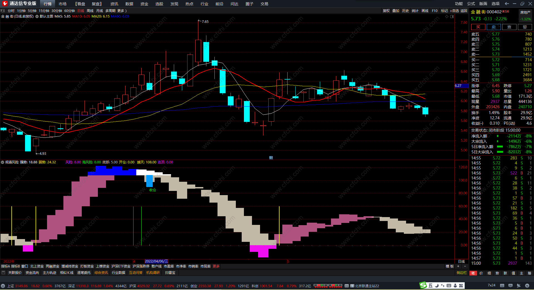The image size is (534, 290).
Task: Click Sogou user account icon
Action: (x=455, y=286)
